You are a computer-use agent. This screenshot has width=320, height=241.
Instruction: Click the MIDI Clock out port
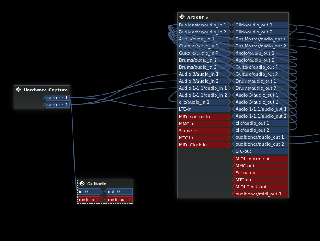click(x=260, y=187)
